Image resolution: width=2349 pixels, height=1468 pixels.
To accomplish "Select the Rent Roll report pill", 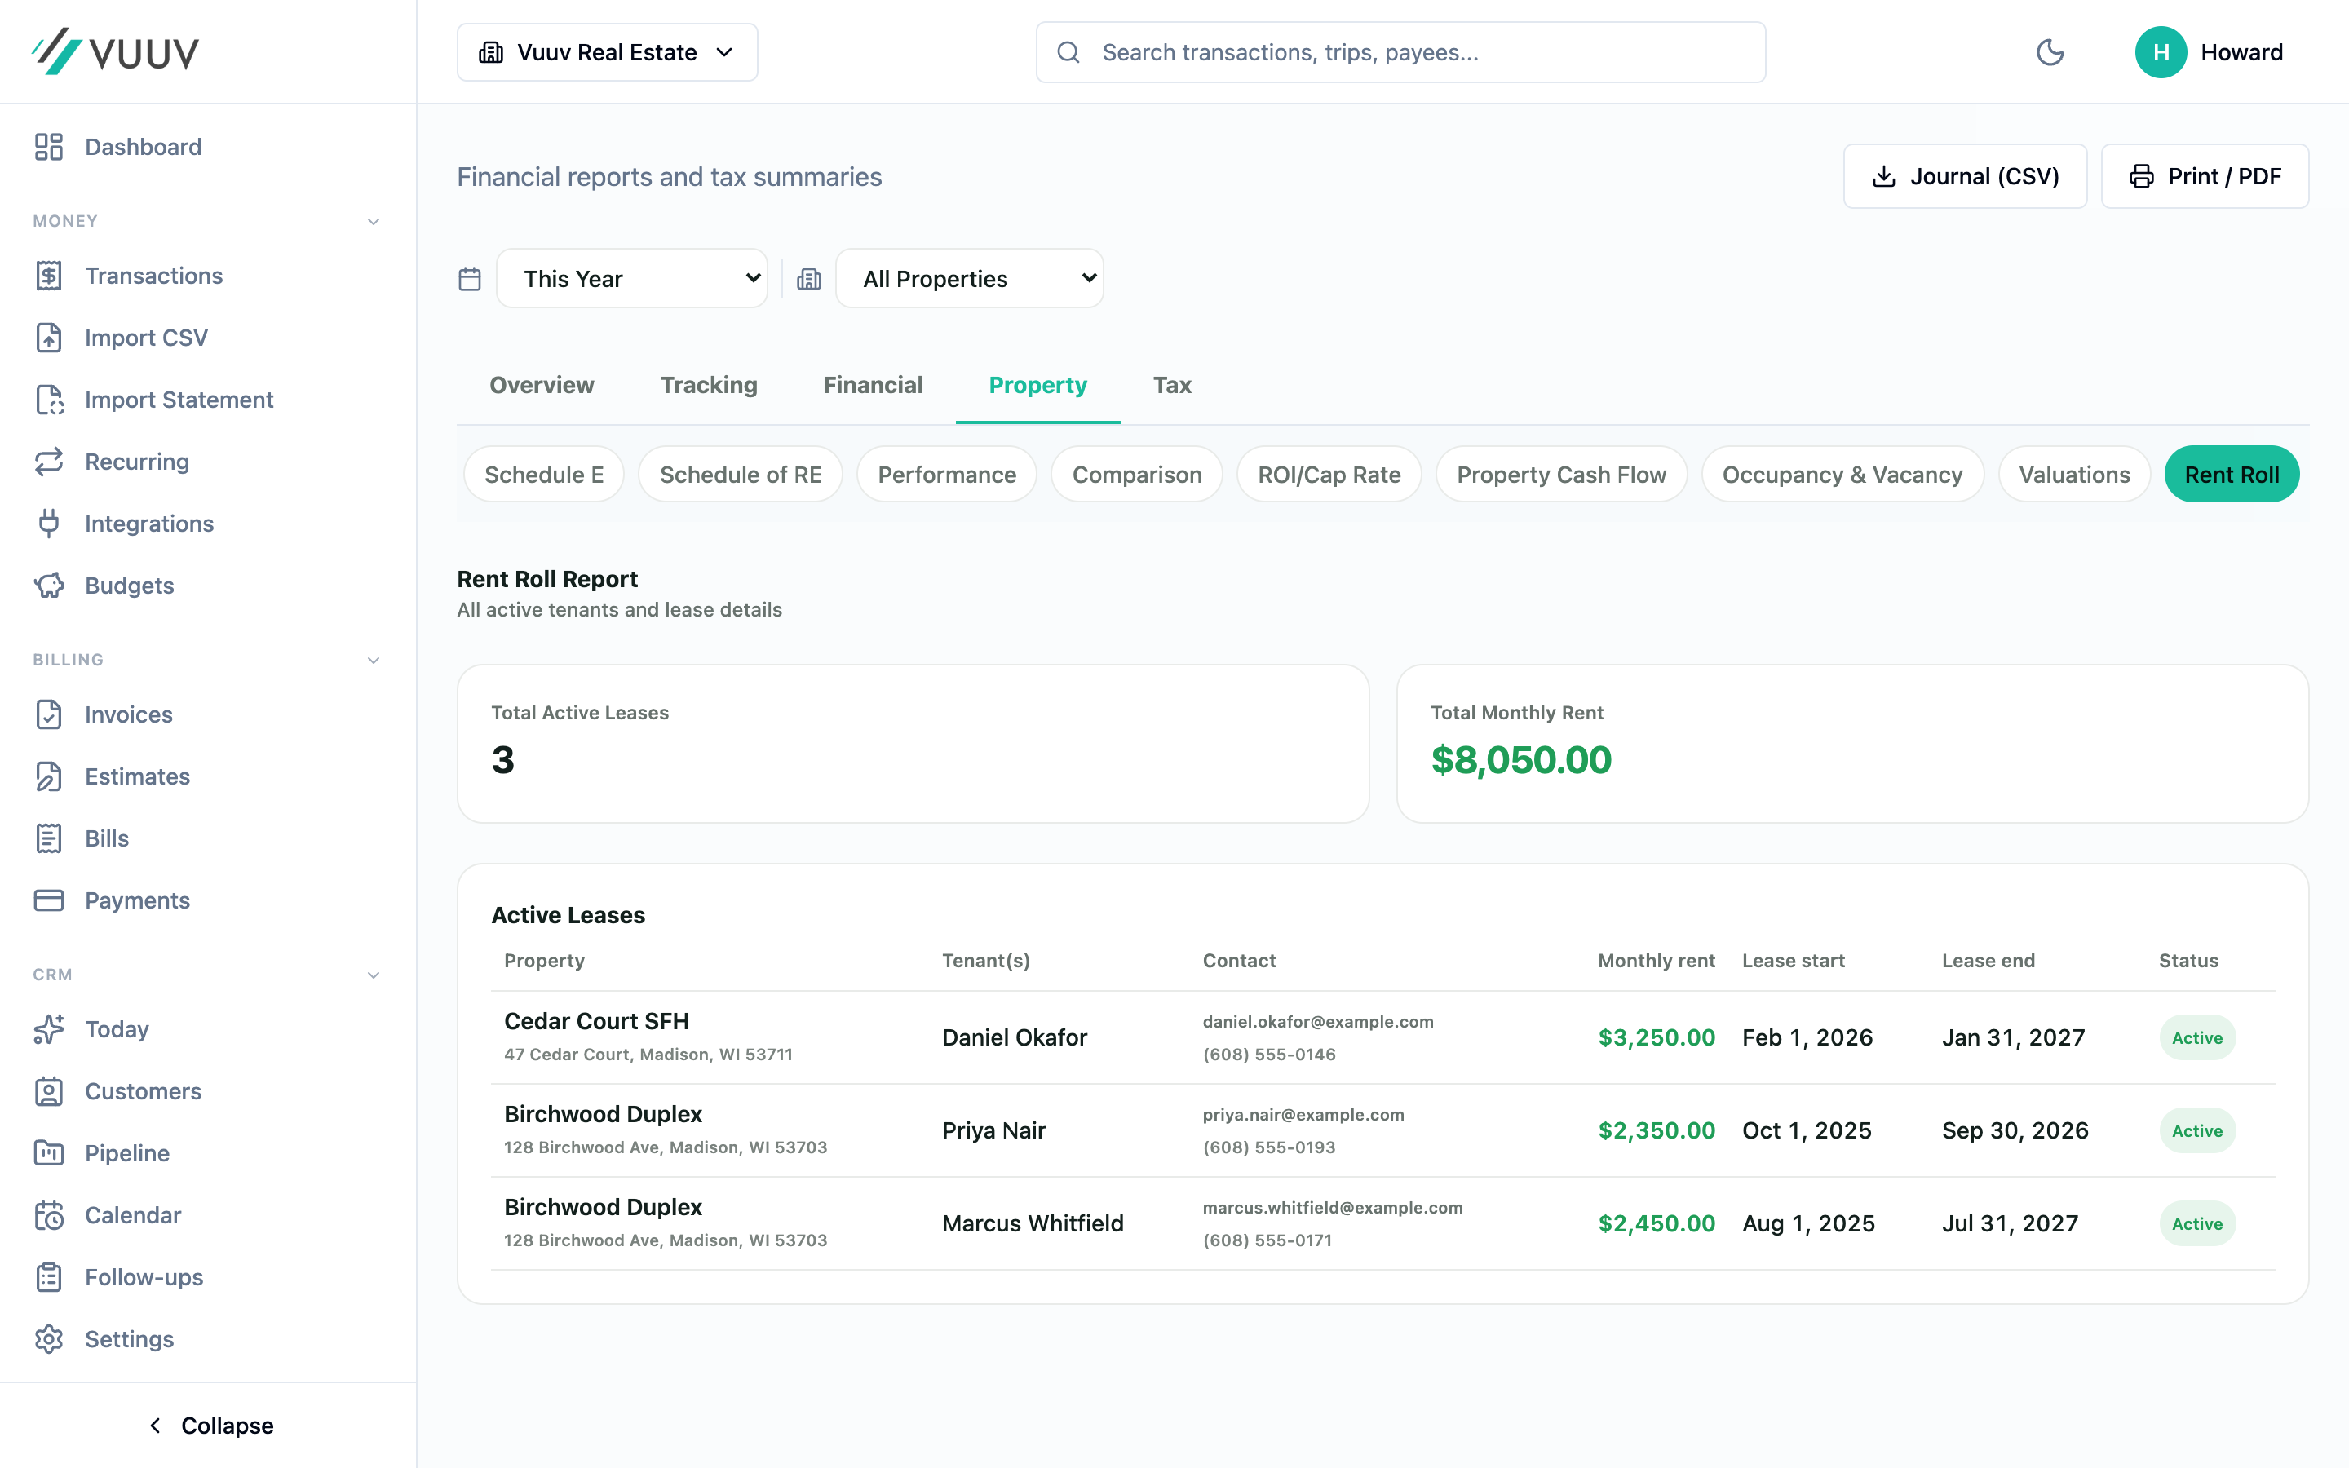I will (2232, 474).
